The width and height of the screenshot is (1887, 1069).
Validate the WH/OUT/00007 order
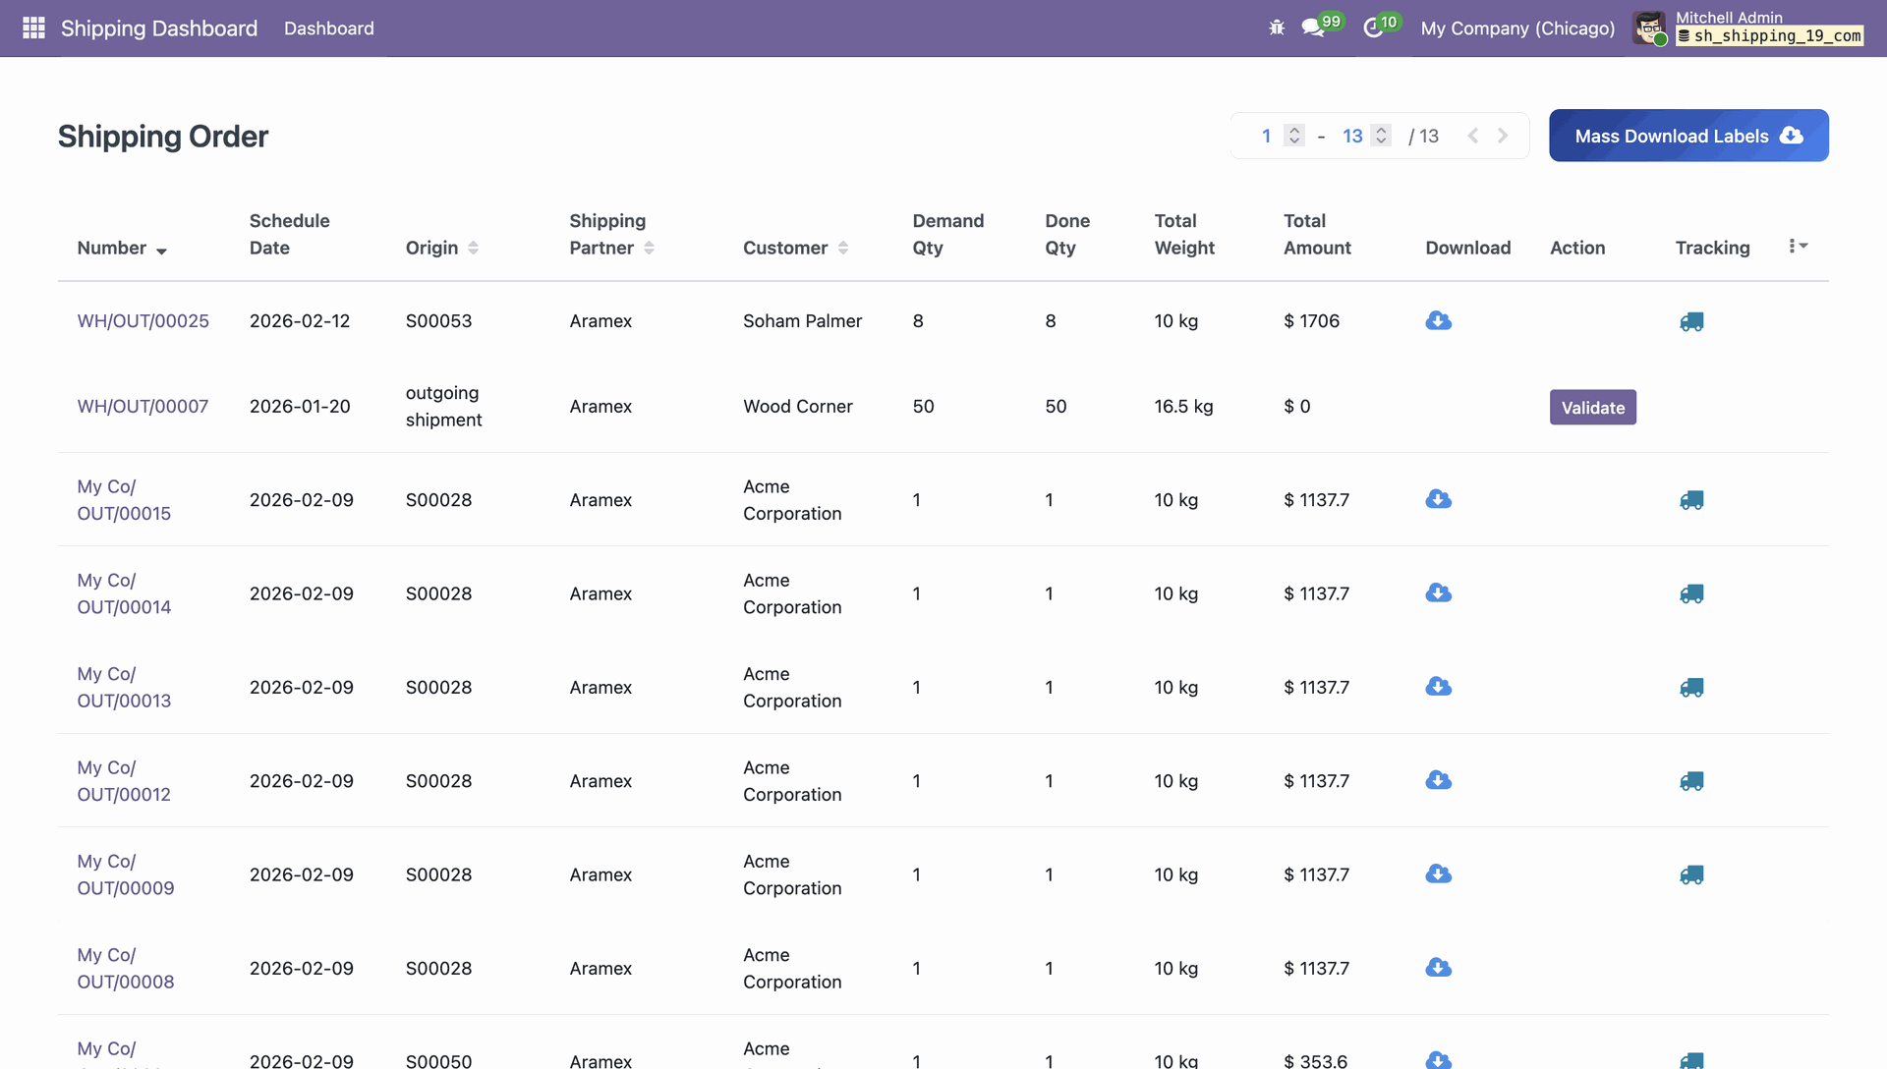pyautogui.click(x=1592, y=407)
